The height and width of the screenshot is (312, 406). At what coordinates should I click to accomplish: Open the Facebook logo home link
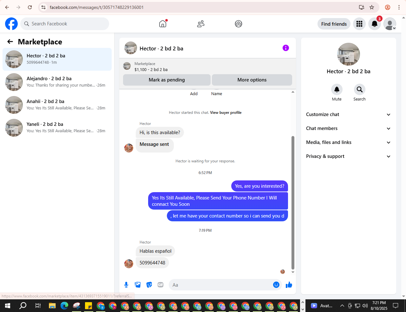pyautogui.click(x=11, y=24)
